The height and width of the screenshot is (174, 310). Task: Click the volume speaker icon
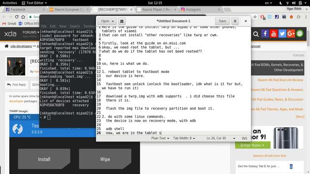coord(294,3)
